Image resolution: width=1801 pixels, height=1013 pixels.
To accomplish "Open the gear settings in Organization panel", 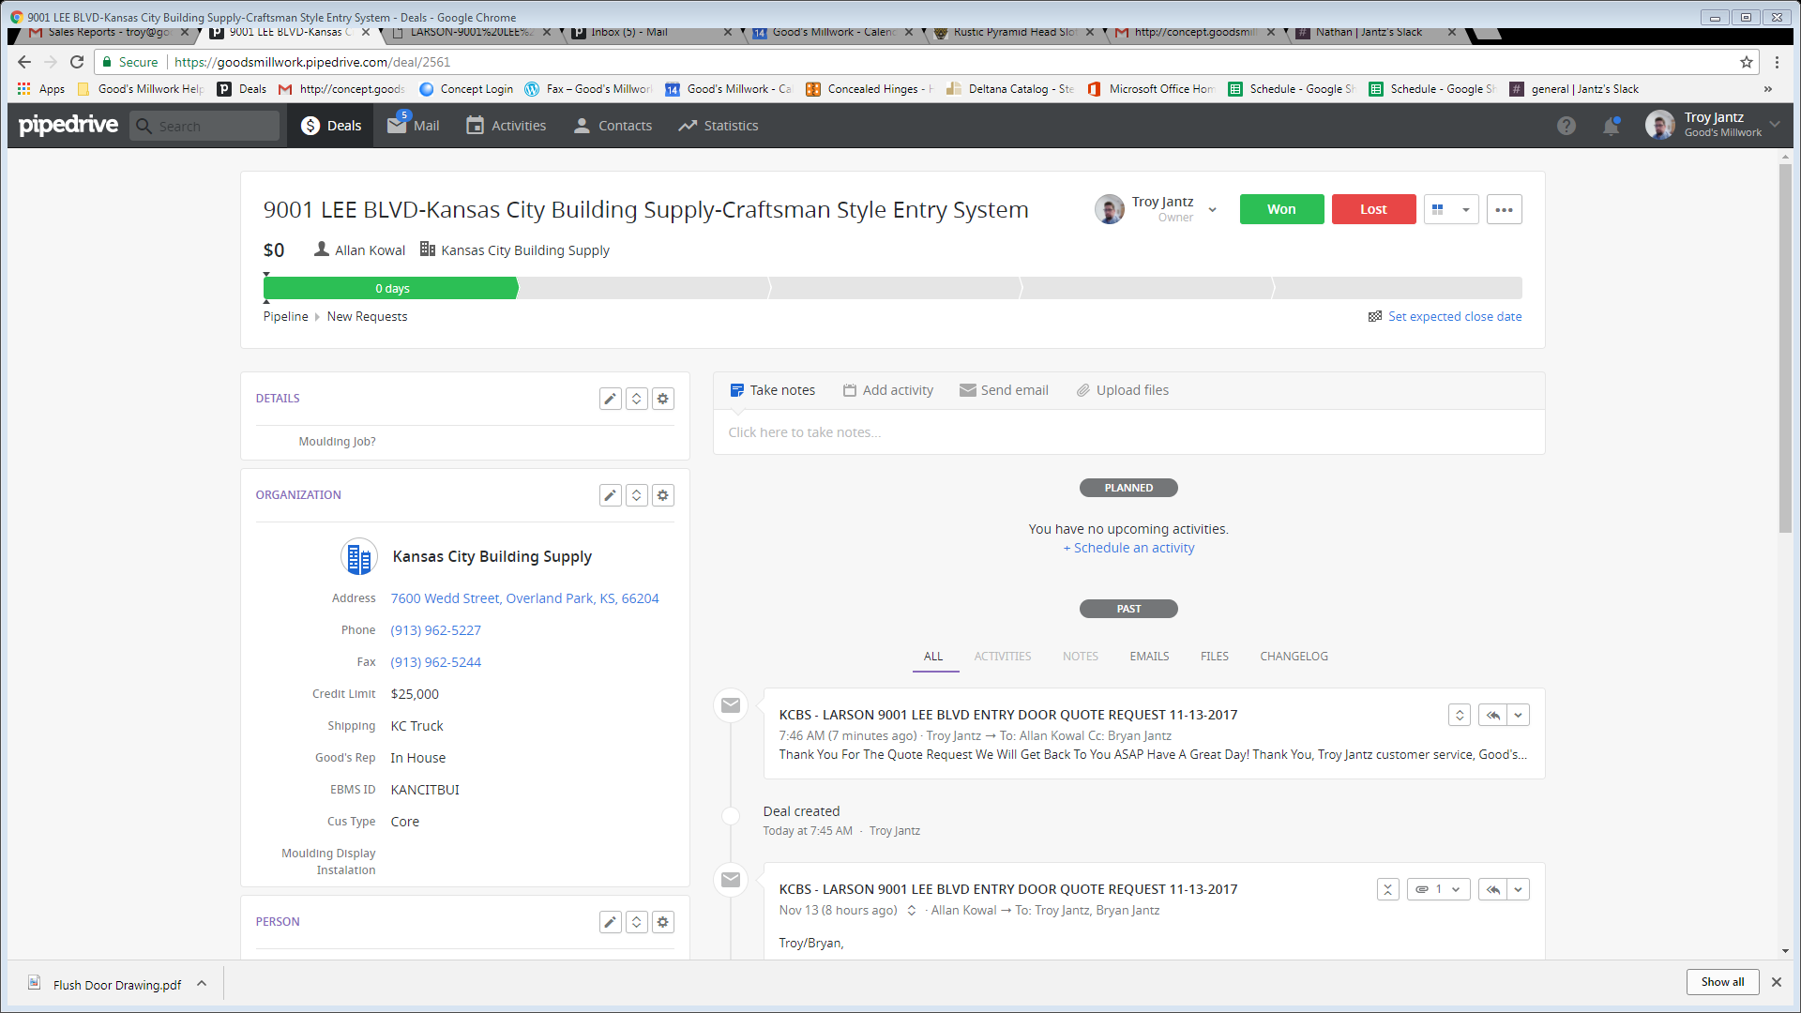I will pos(663,495).
